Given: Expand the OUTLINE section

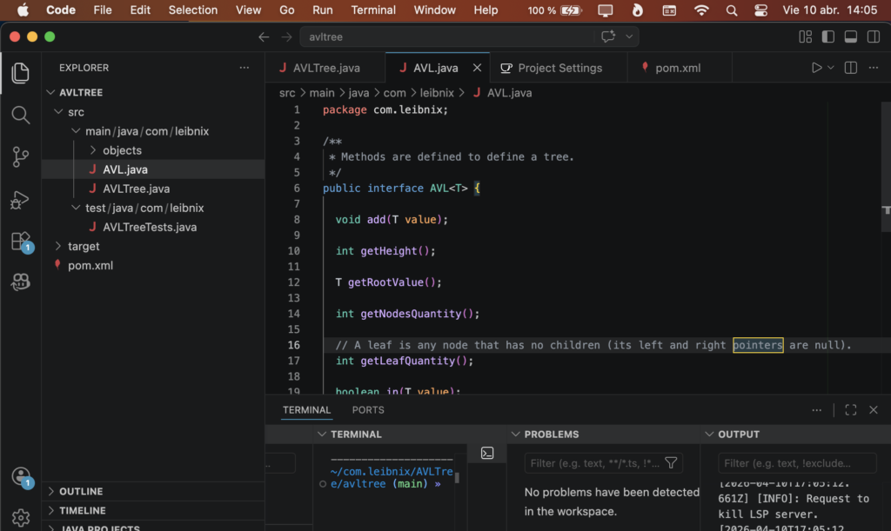Looking at the screenshot, I should [81, 492].
